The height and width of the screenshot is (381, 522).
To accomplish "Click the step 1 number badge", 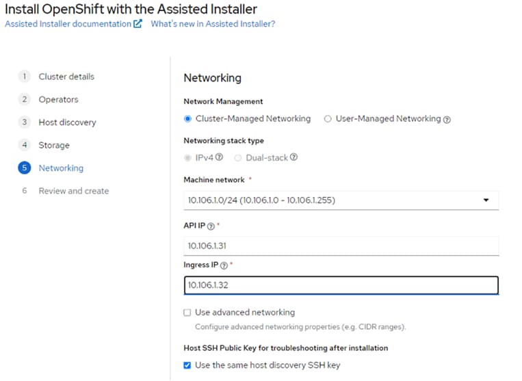I will [x=25, y=77].
